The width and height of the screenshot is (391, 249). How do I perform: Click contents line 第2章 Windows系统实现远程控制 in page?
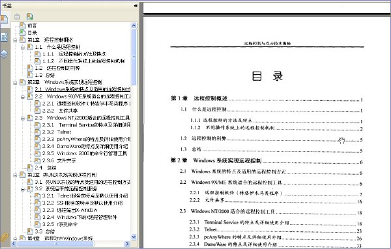[267, 160]
